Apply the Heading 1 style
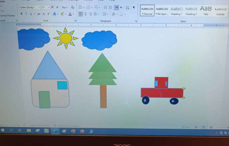 click(176, 11)
